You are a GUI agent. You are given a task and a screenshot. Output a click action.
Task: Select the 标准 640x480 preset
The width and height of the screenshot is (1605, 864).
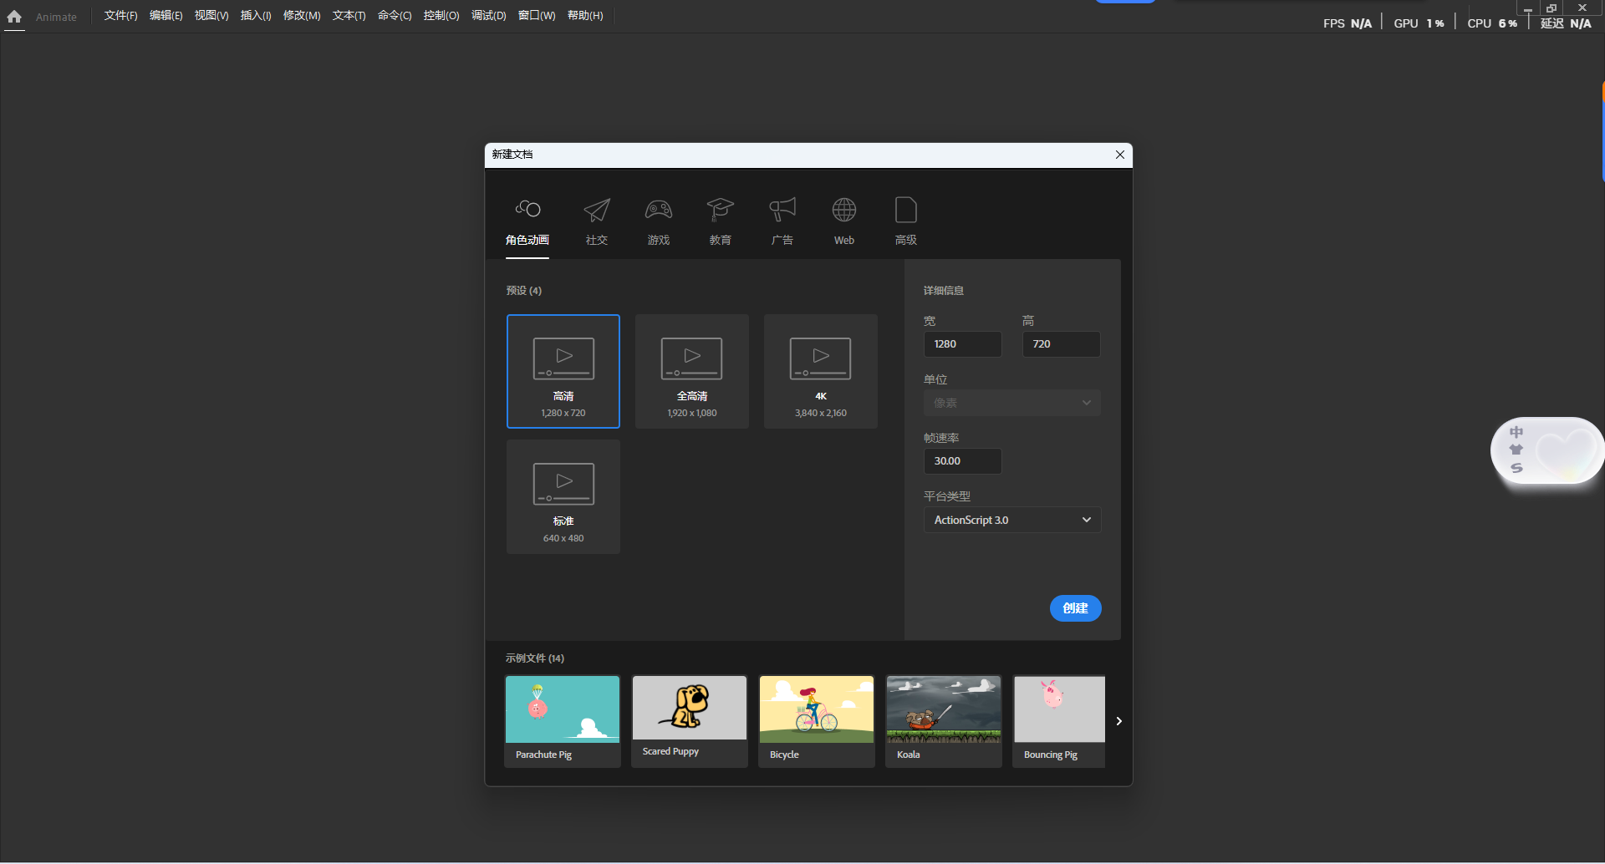click(x=563, y=496)
